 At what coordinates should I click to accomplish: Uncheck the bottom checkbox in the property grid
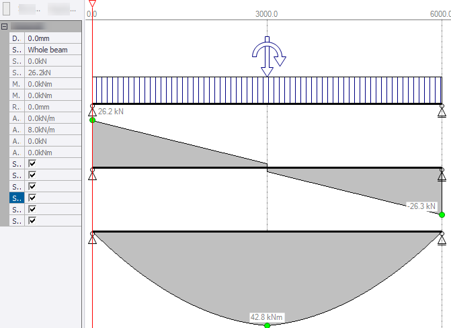point(32,221)
